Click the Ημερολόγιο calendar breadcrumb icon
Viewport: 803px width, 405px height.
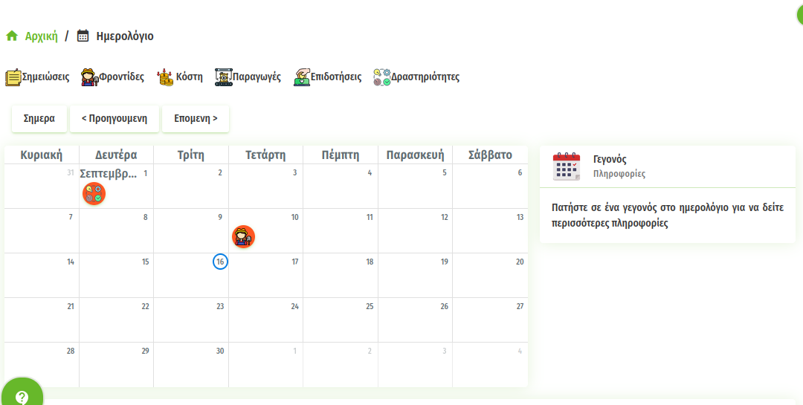point(83,36)
